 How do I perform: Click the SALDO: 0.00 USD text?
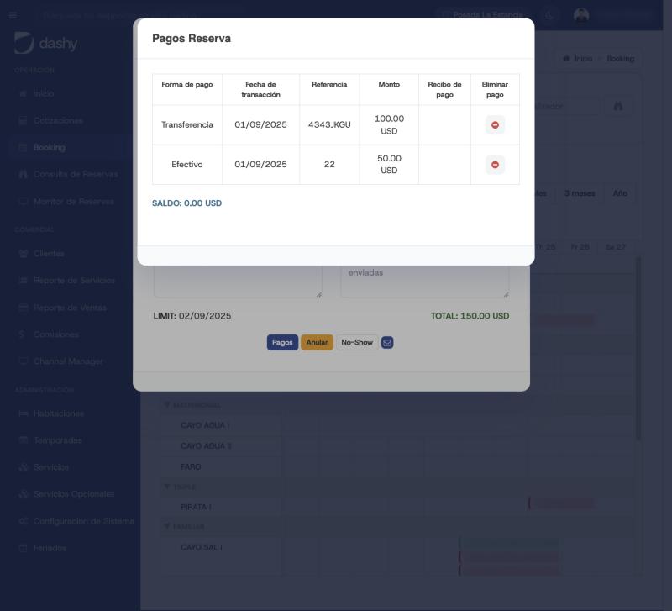tap(186, 203)
